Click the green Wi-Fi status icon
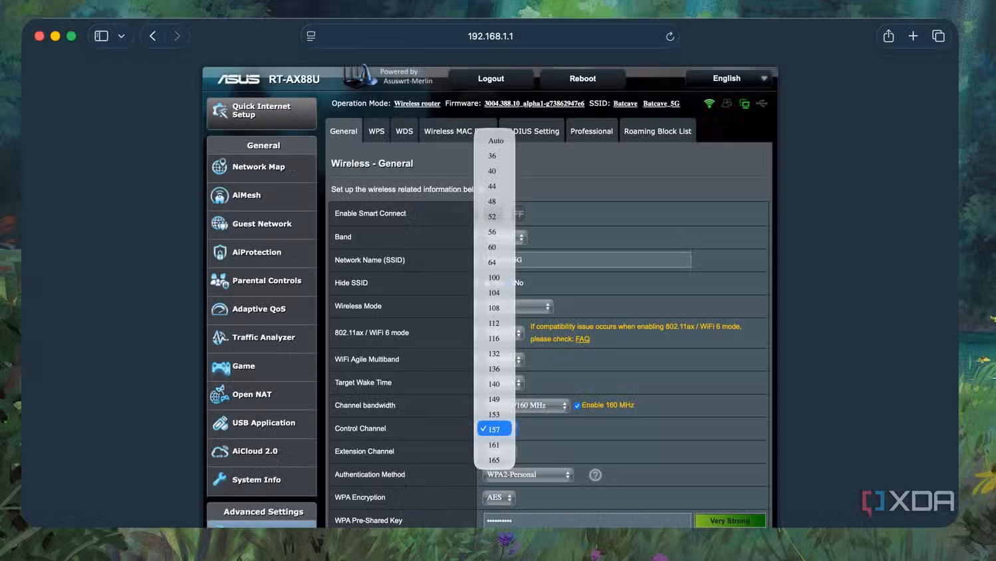The width and height of the screenshot is (996, 561). point(709,104)
